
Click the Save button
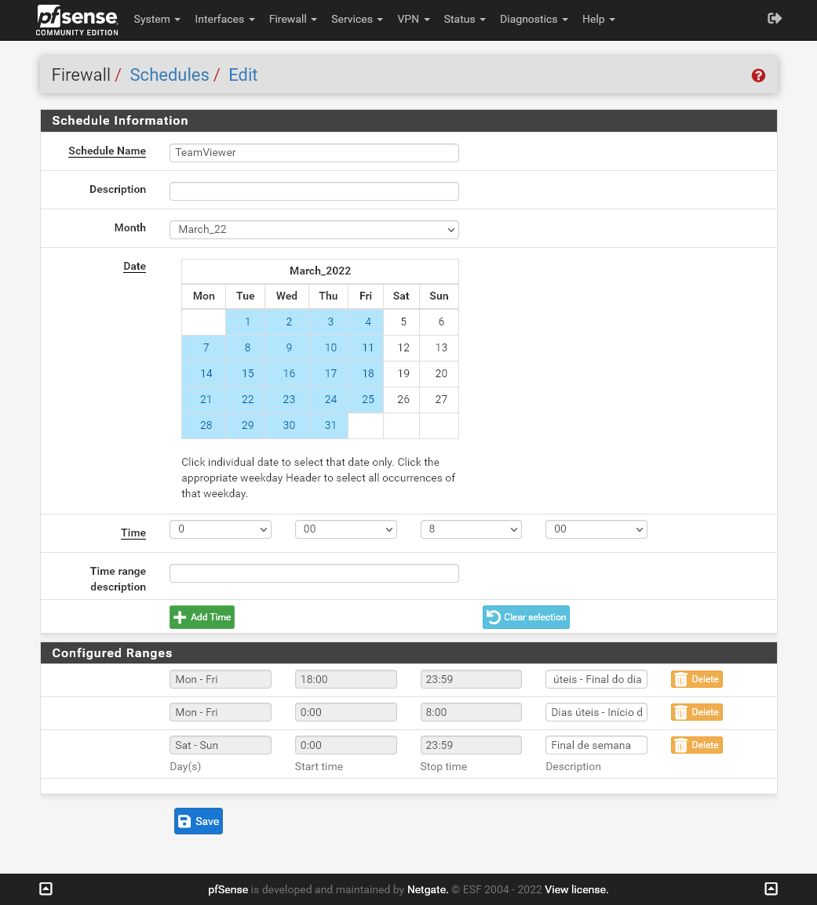199,821
